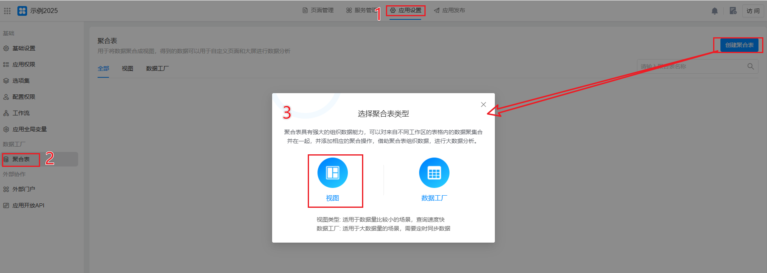Viewport: 767px width, 273px height.
Task: Click the search magnifier icon
Action: click(750, 66)
